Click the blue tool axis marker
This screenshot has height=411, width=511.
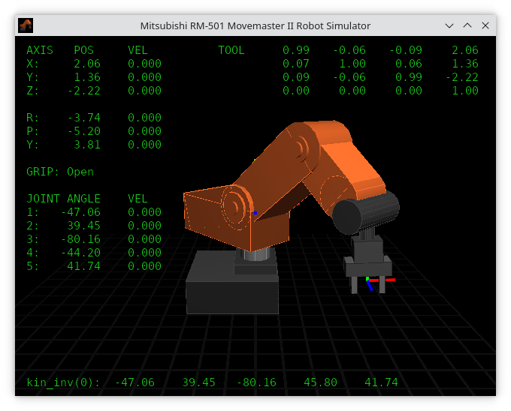370,286
